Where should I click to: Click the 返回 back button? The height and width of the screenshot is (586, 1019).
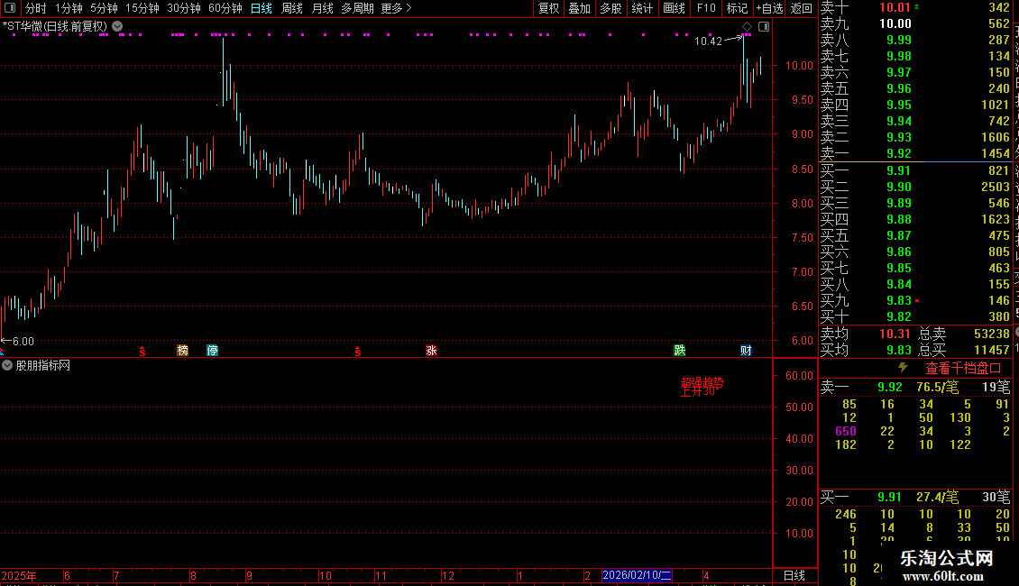tap(802, 8)
